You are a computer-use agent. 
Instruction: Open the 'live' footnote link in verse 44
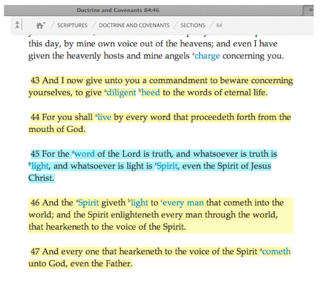104,117
